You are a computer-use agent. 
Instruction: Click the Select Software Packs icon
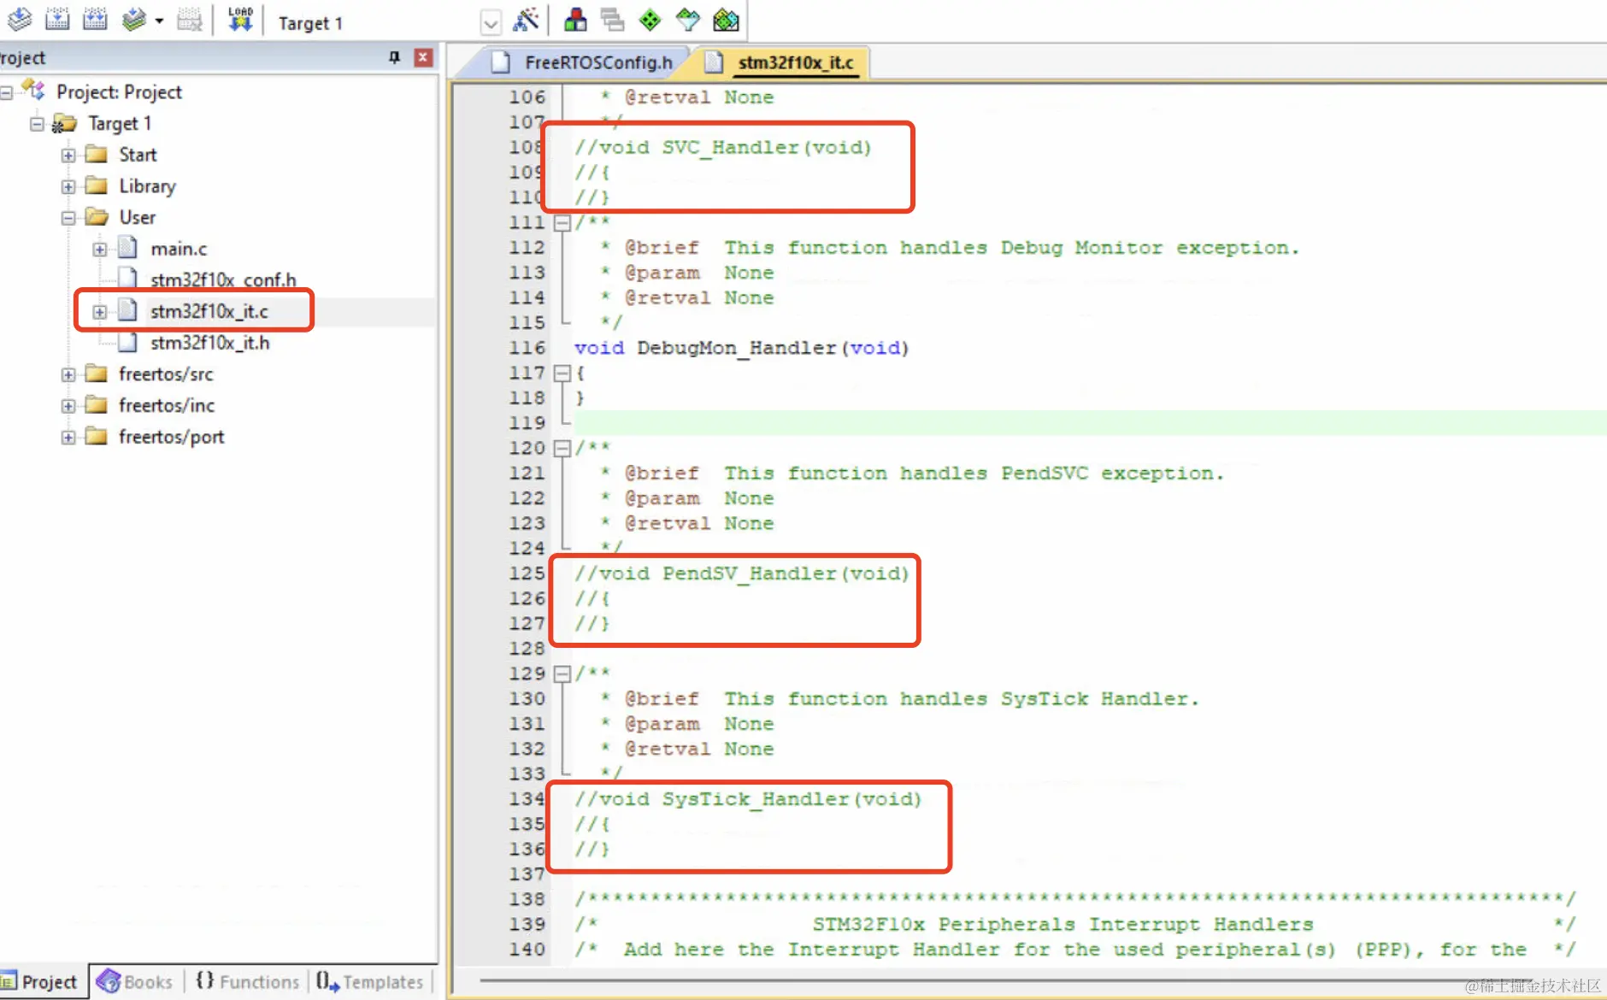[x=688, y=20]
